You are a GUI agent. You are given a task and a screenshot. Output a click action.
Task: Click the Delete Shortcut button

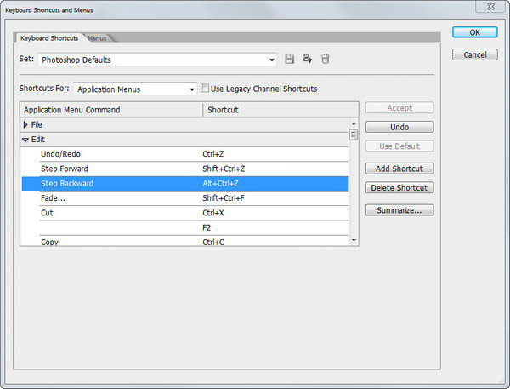point(399,187)
